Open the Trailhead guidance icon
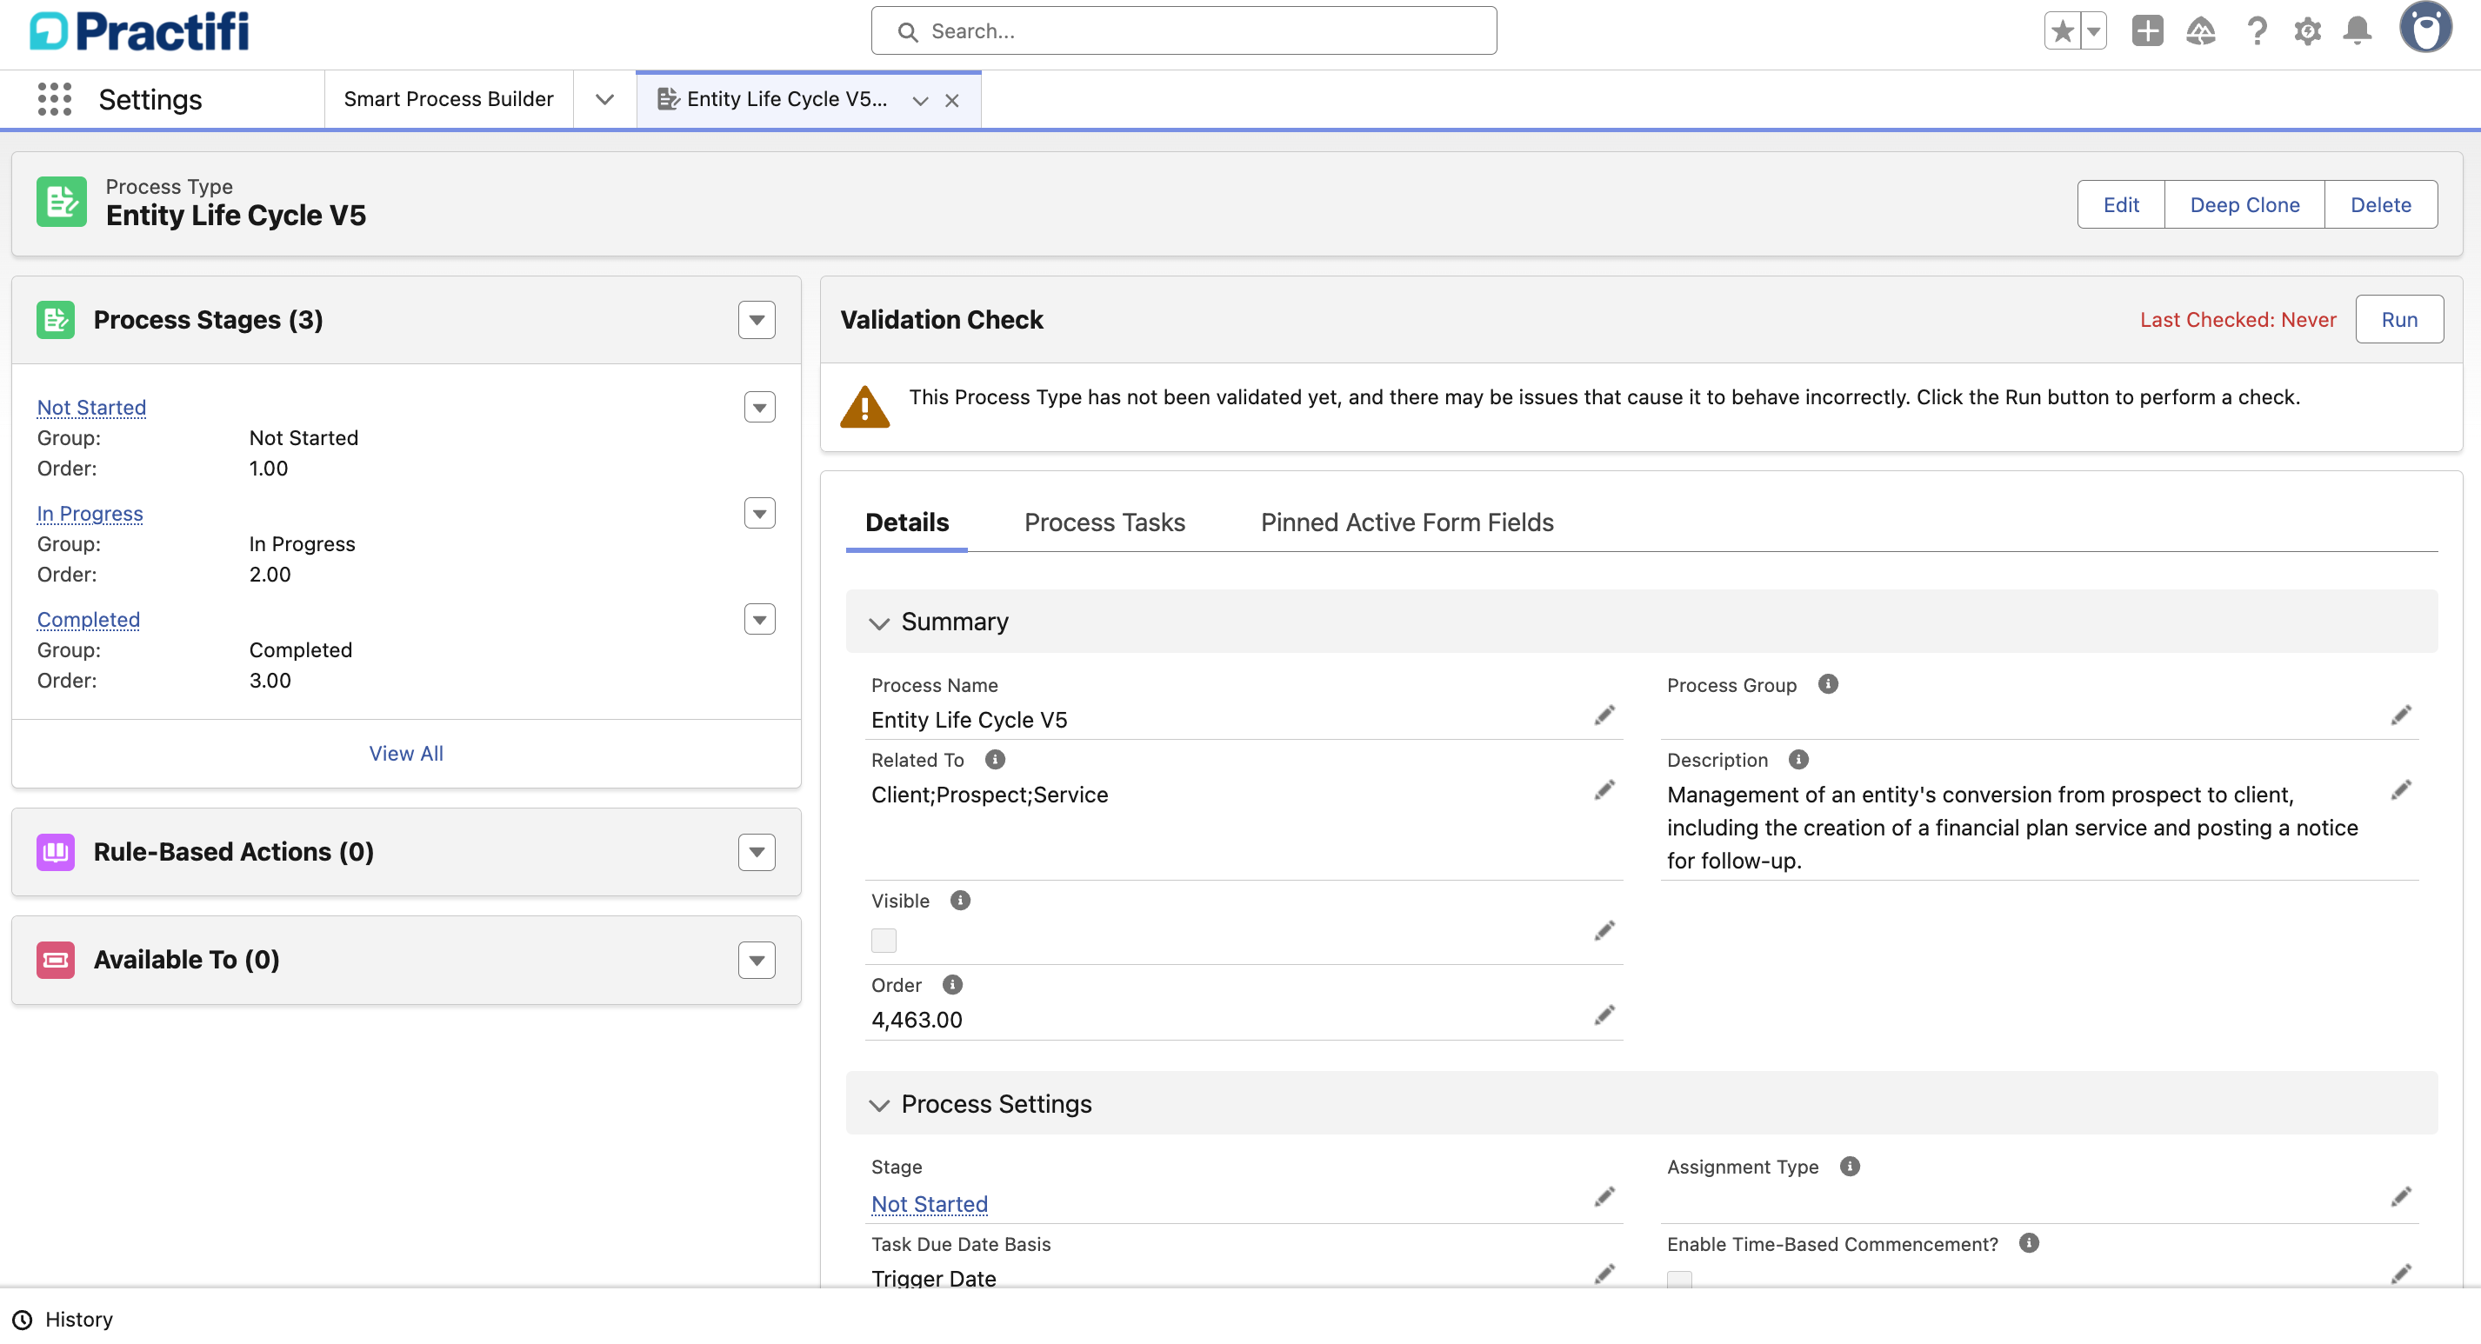This screenshot has width=2481, height=1344. click(x=2201, y=30)
